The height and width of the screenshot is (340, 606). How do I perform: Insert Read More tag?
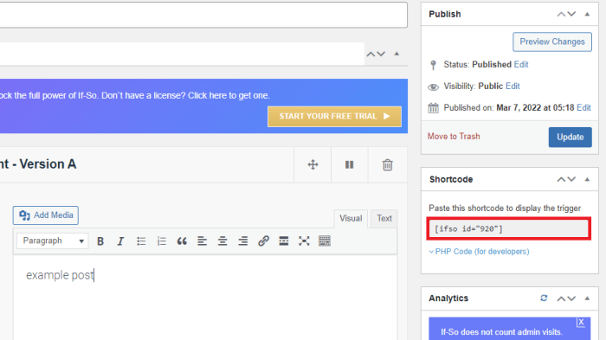point(284,241)
